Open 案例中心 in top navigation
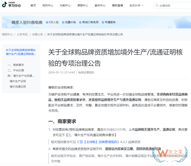Viewport: 191px width, 166px height. [x=100, y=5]
